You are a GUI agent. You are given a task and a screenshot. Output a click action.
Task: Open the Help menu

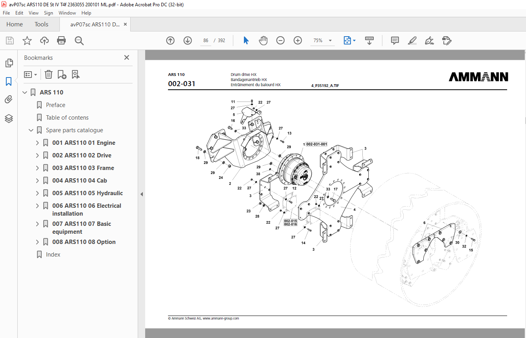(86, 13)
